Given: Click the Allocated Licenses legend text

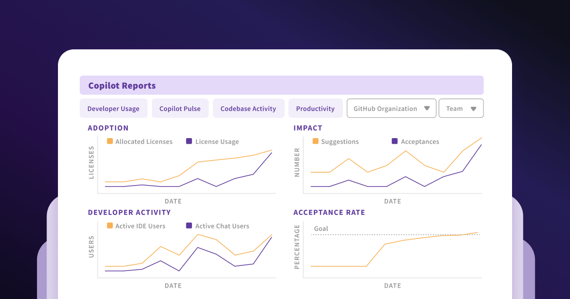Looking at the screenshot, I should point(144,141).
